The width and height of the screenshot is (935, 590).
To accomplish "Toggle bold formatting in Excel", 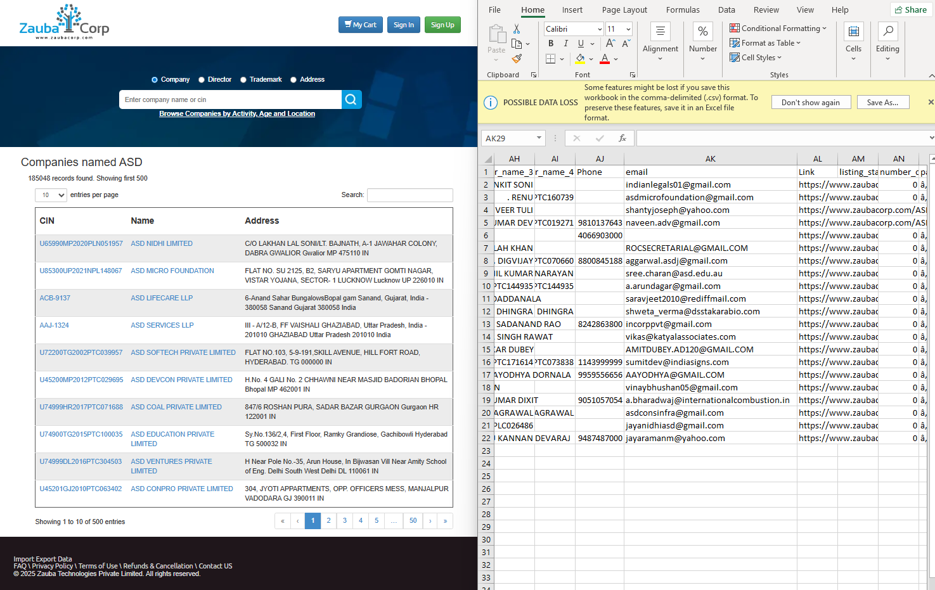I will (x=551, y=44).
